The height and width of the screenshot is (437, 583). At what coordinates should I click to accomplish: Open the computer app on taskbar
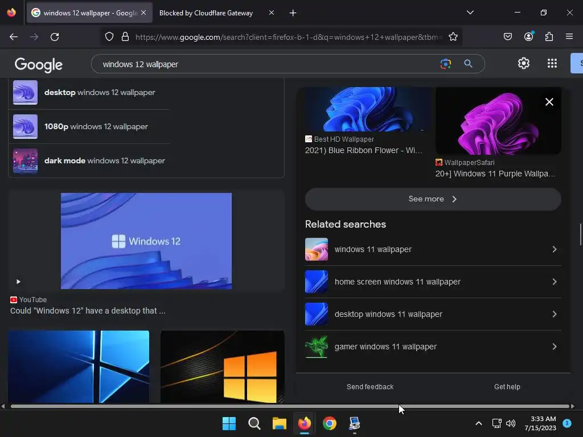354,423
